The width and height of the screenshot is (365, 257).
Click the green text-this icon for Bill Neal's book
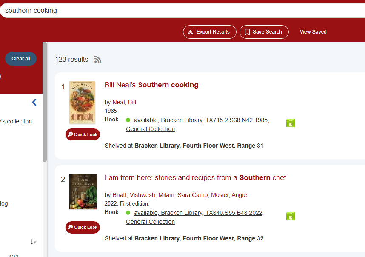click(x=291, y=123)
